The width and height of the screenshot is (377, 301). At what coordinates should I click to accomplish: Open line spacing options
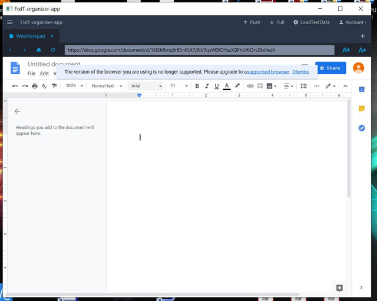304,86
